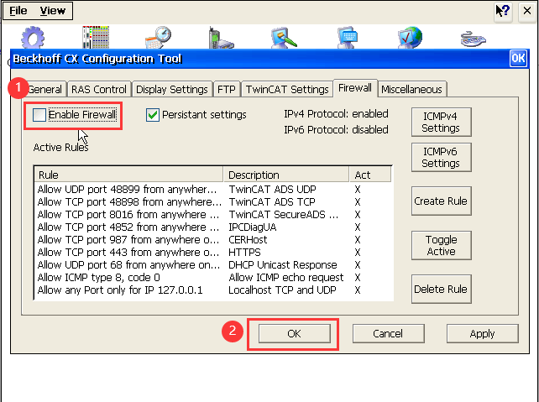Click the blue OK title bar button
Viewport: 539px width, 402px height.
pyautogui.click(x=518, y=59)
